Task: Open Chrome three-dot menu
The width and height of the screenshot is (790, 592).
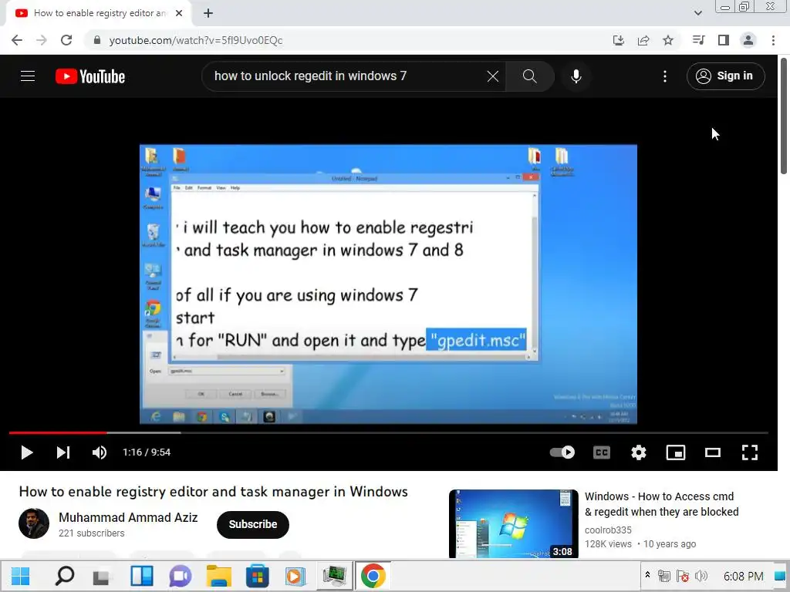Action: pyautogui.click(x=773, y=40)
